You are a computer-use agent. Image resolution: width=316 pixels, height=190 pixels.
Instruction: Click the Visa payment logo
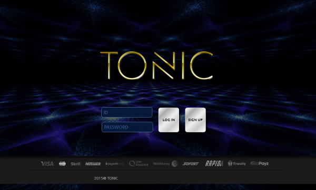[47, 164]
